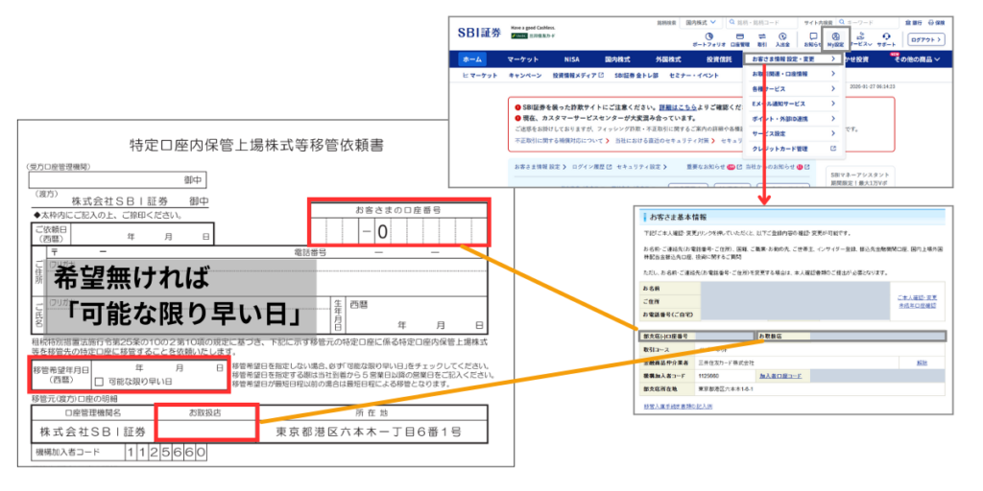Viewport: 983px width, 491px height.
Task: Expand 各種サービス submenu
Action: point(794,89)
